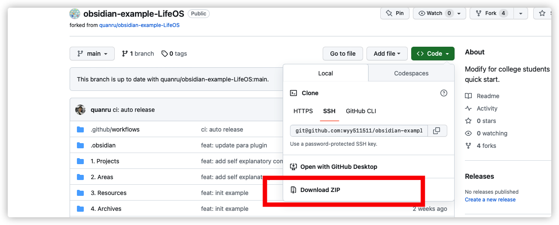Click quanru's commit author avatar
559x225 pixels.
(80, 110)
